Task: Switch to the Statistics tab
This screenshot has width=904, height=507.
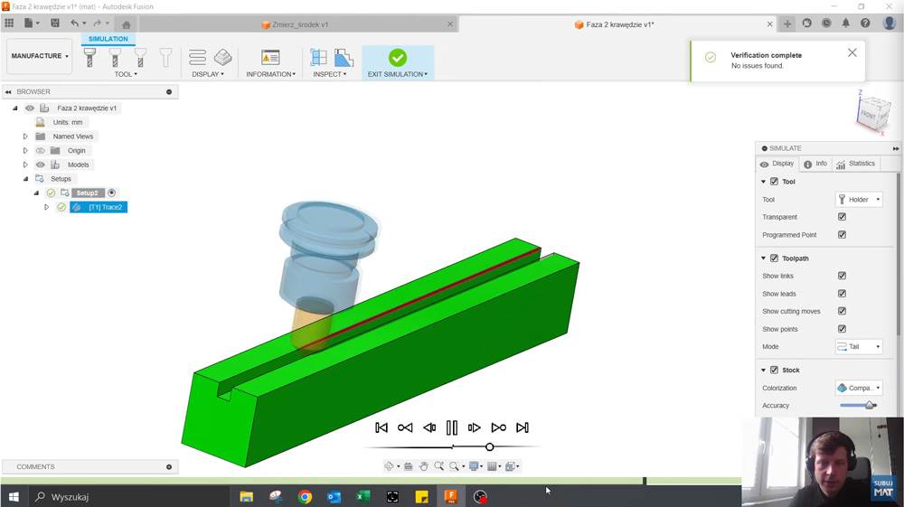Action: (855, 164)
